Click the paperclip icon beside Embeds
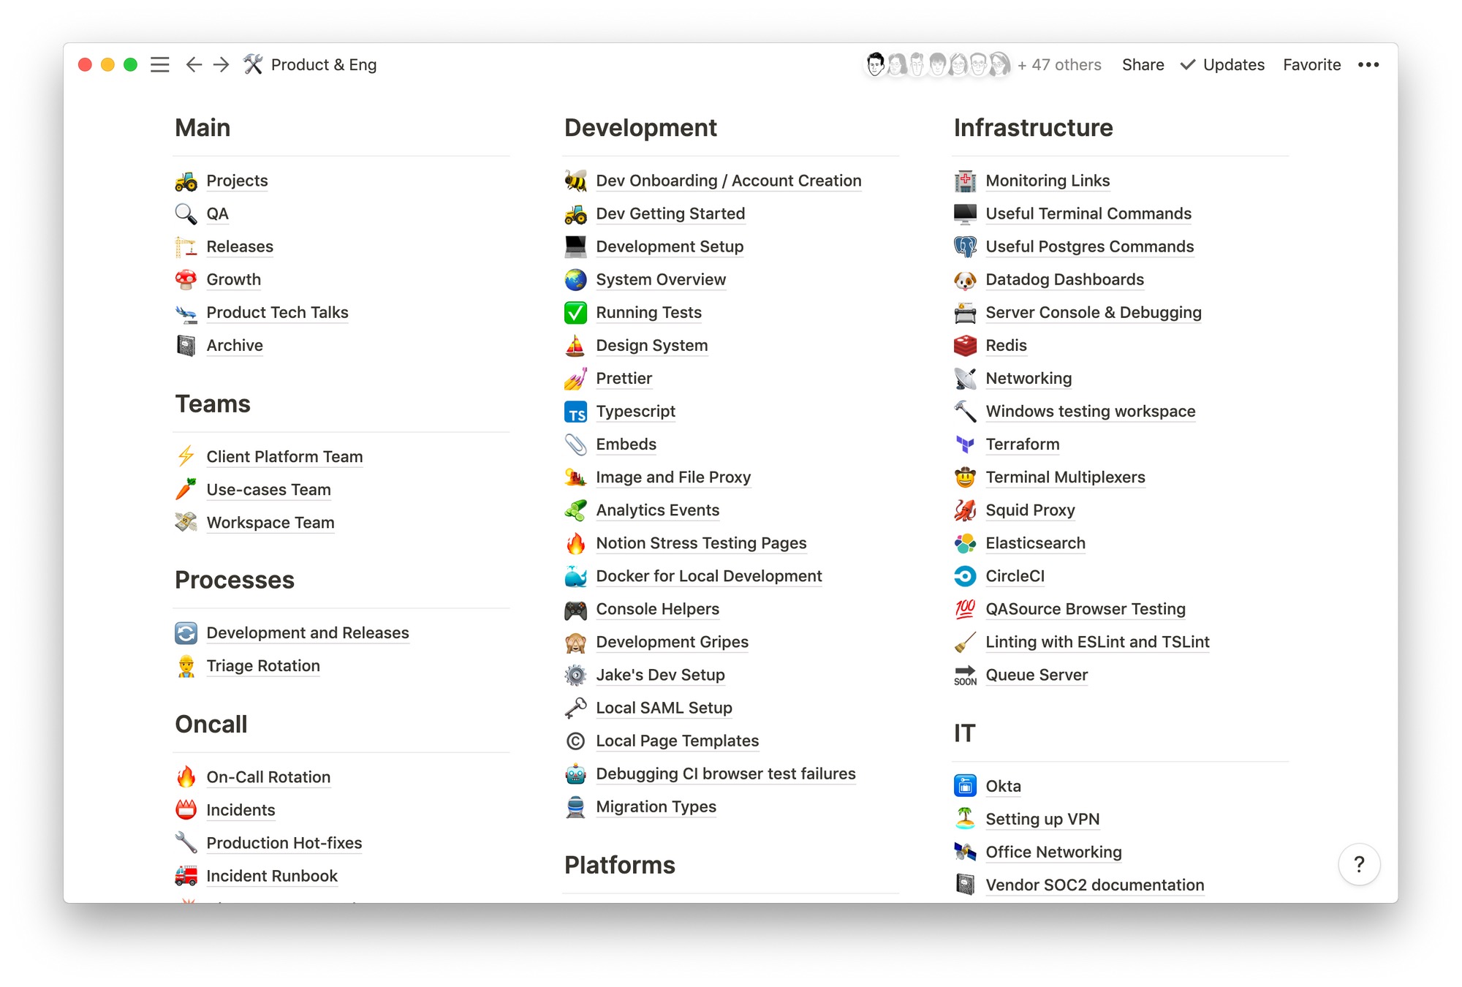Viewport: 1462px width, 987px height. point(576,445)
